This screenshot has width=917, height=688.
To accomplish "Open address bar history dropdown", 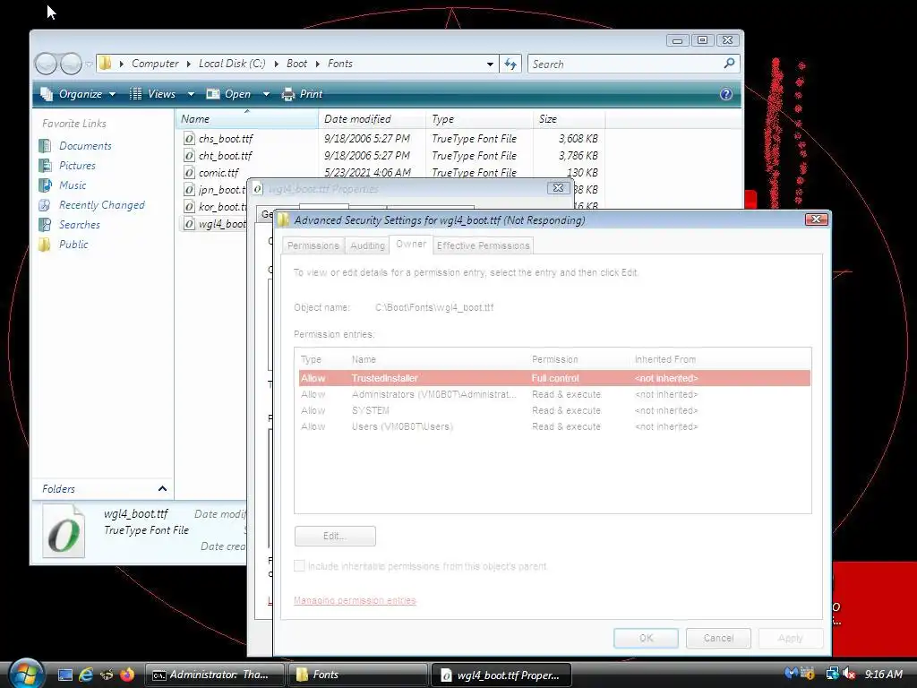I will tap(490, 64).
